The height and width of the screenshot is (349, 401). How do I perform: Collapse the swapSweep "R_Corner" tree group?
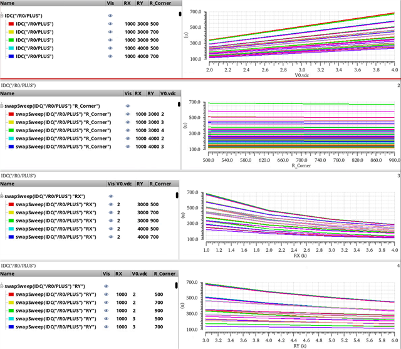[4, 106]
